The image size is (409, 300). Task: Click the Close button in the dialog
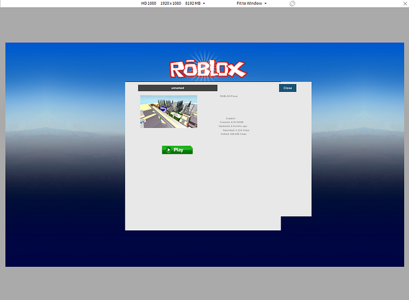[x=287, y=88]
